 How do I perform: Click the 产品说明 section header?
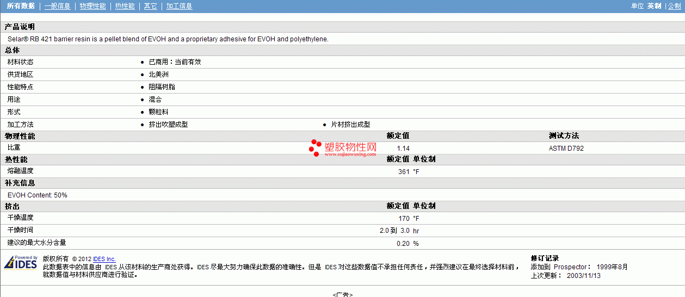20,27
